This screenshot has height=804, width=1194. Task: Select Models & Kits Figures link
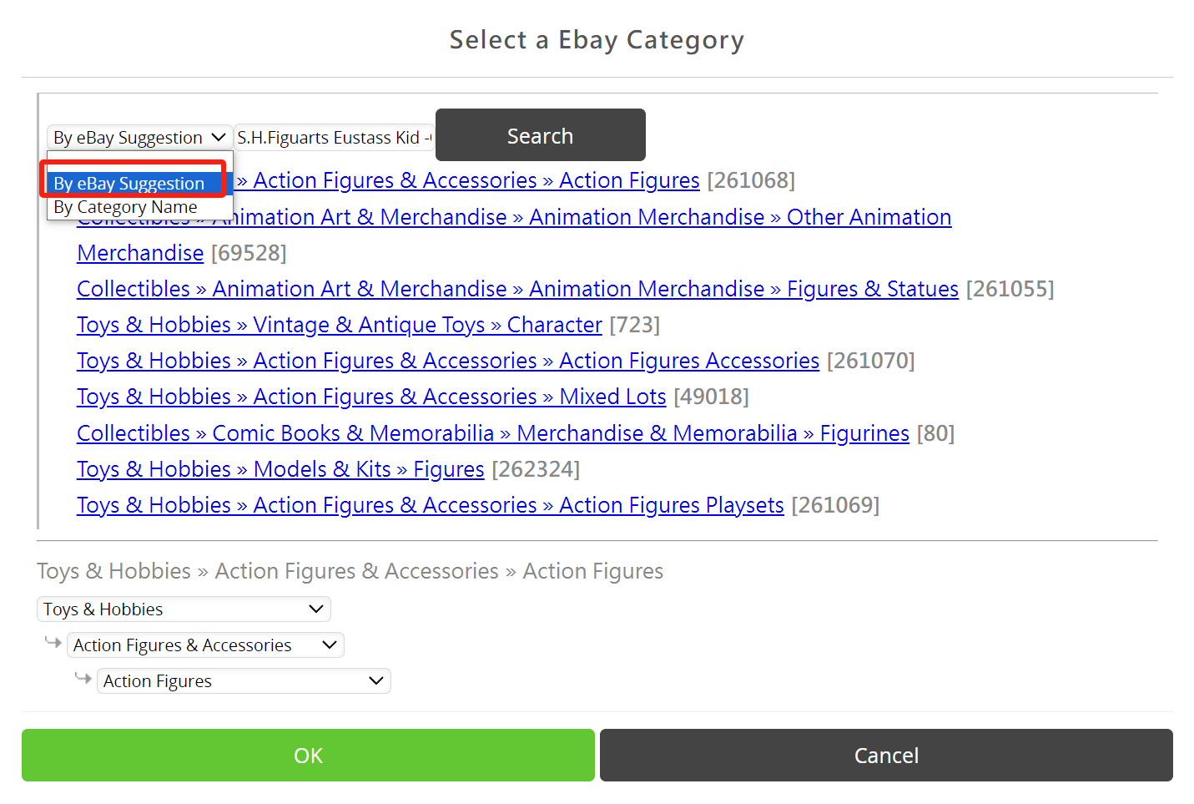tap(280, 469)
